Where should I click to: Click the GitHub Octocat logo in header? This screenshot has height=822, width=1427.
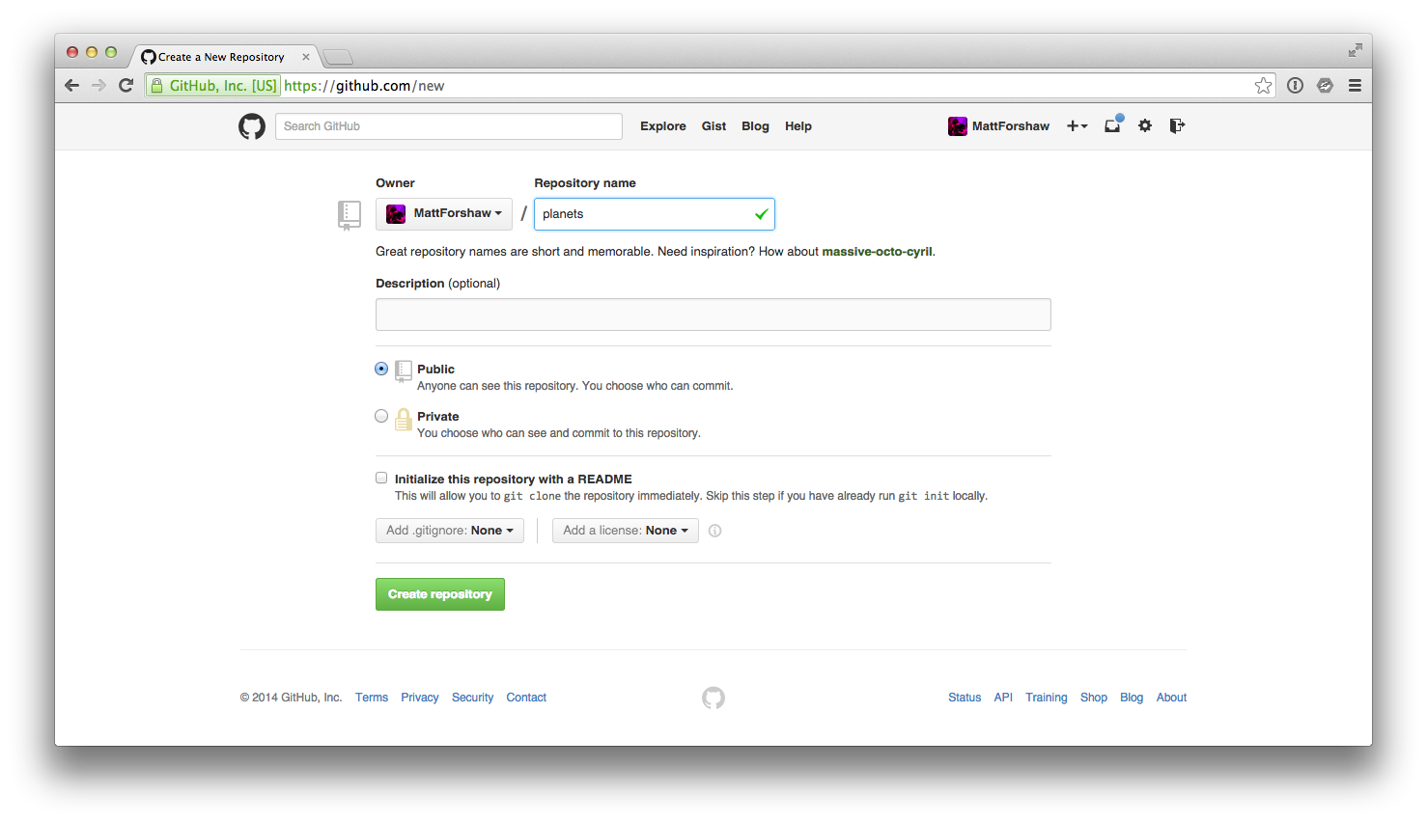[x=252, y=126]
